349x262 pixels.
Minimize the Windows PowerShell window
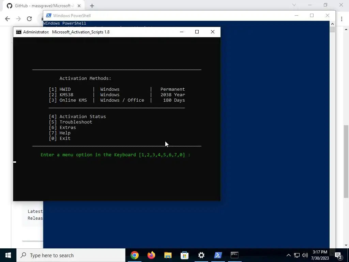(x=297, y=15)
